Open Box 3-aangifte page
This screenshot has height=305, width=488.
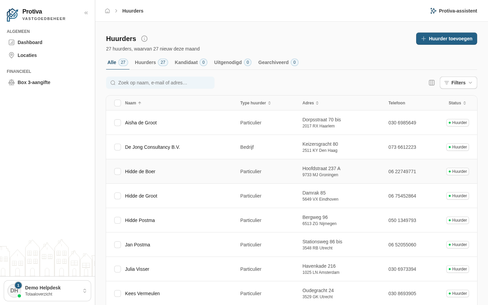pos(47,82)
